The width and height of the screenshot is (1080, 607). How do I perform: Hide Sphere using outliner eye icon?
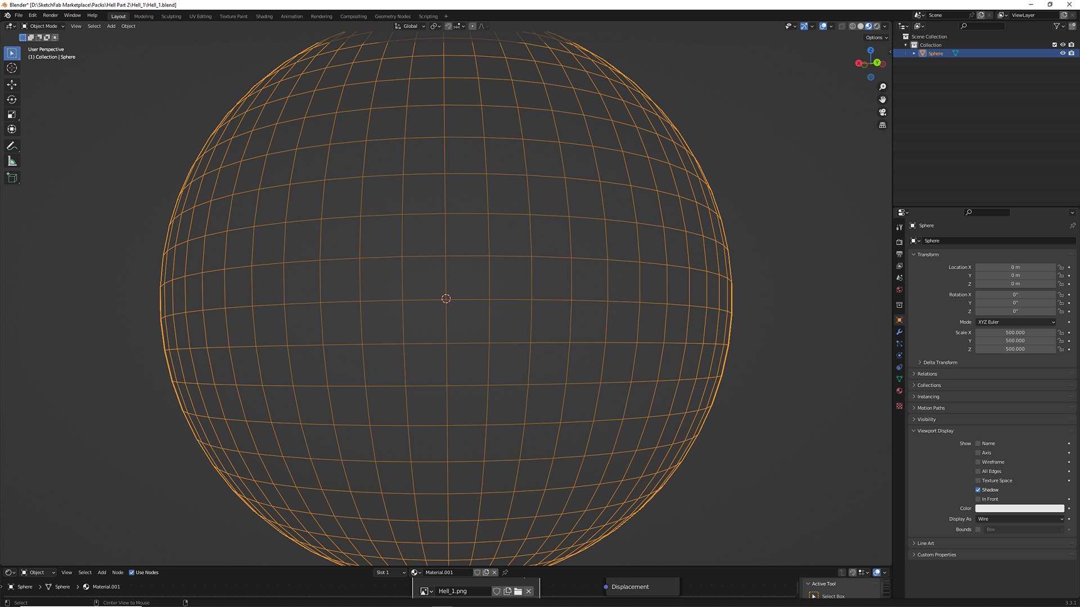coord(1063,53)
